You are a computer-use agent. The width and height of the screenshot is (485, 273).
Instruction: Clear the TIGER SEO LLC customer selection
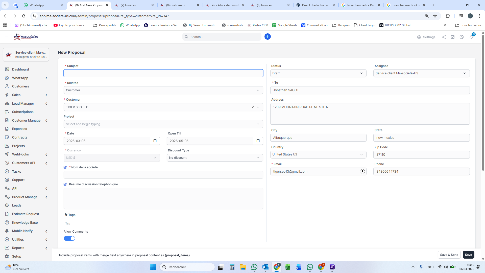(x=253, y=107)
